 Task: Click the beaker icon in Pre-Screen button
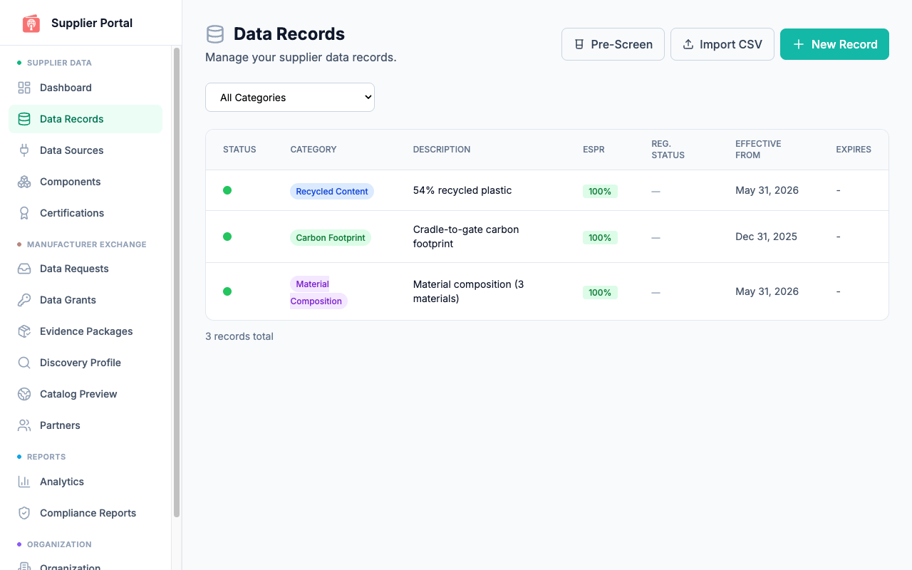(x=579, y=44)
